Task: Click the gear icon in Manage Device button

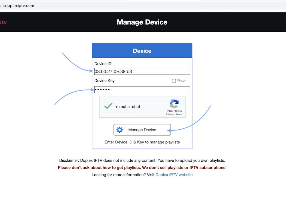Action: (x=120, y=130)
